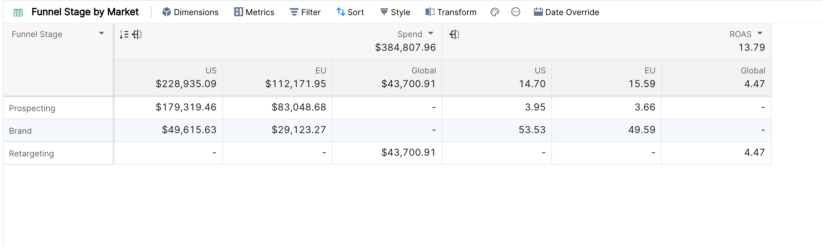Expand the Funnel Stage dropdown arrow
Viewport: 823px width, 247px height.
102,33
